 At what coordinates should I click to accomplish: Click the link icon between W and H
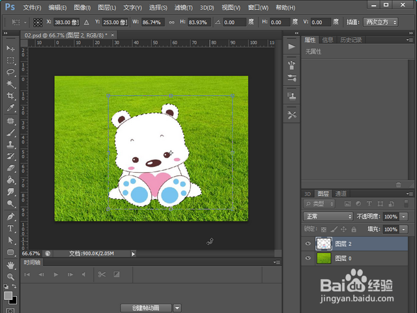tap(171, 22)
